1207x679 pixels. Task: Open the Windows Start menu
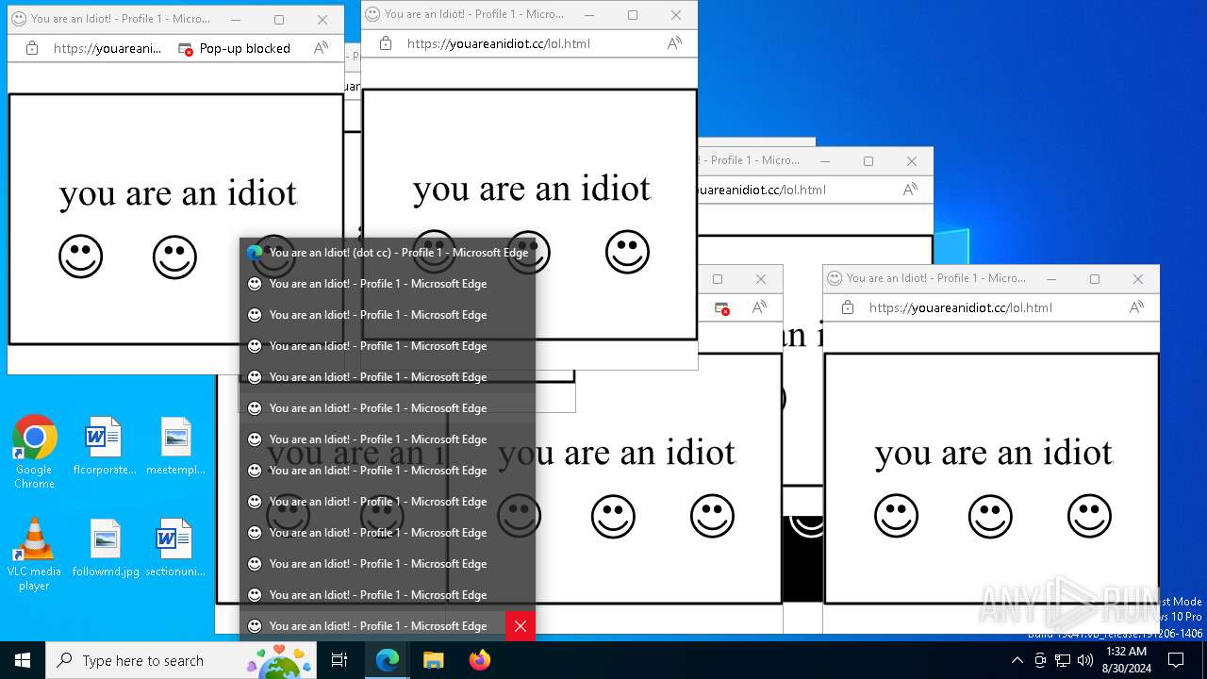click(x=23, y=660)
